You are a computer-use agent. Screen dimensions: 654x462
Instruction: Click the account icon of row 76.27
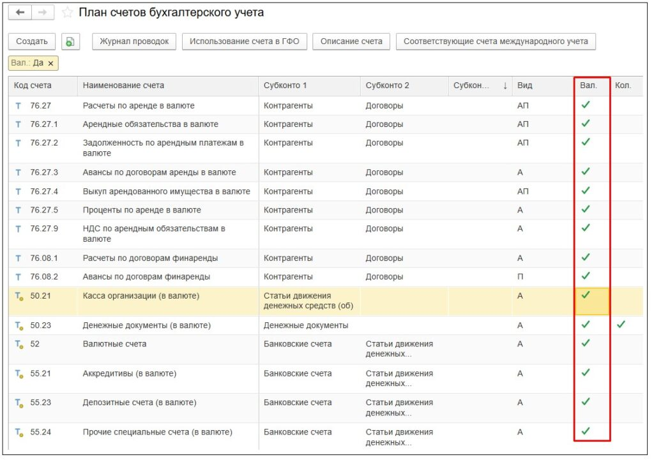(18, 105)
